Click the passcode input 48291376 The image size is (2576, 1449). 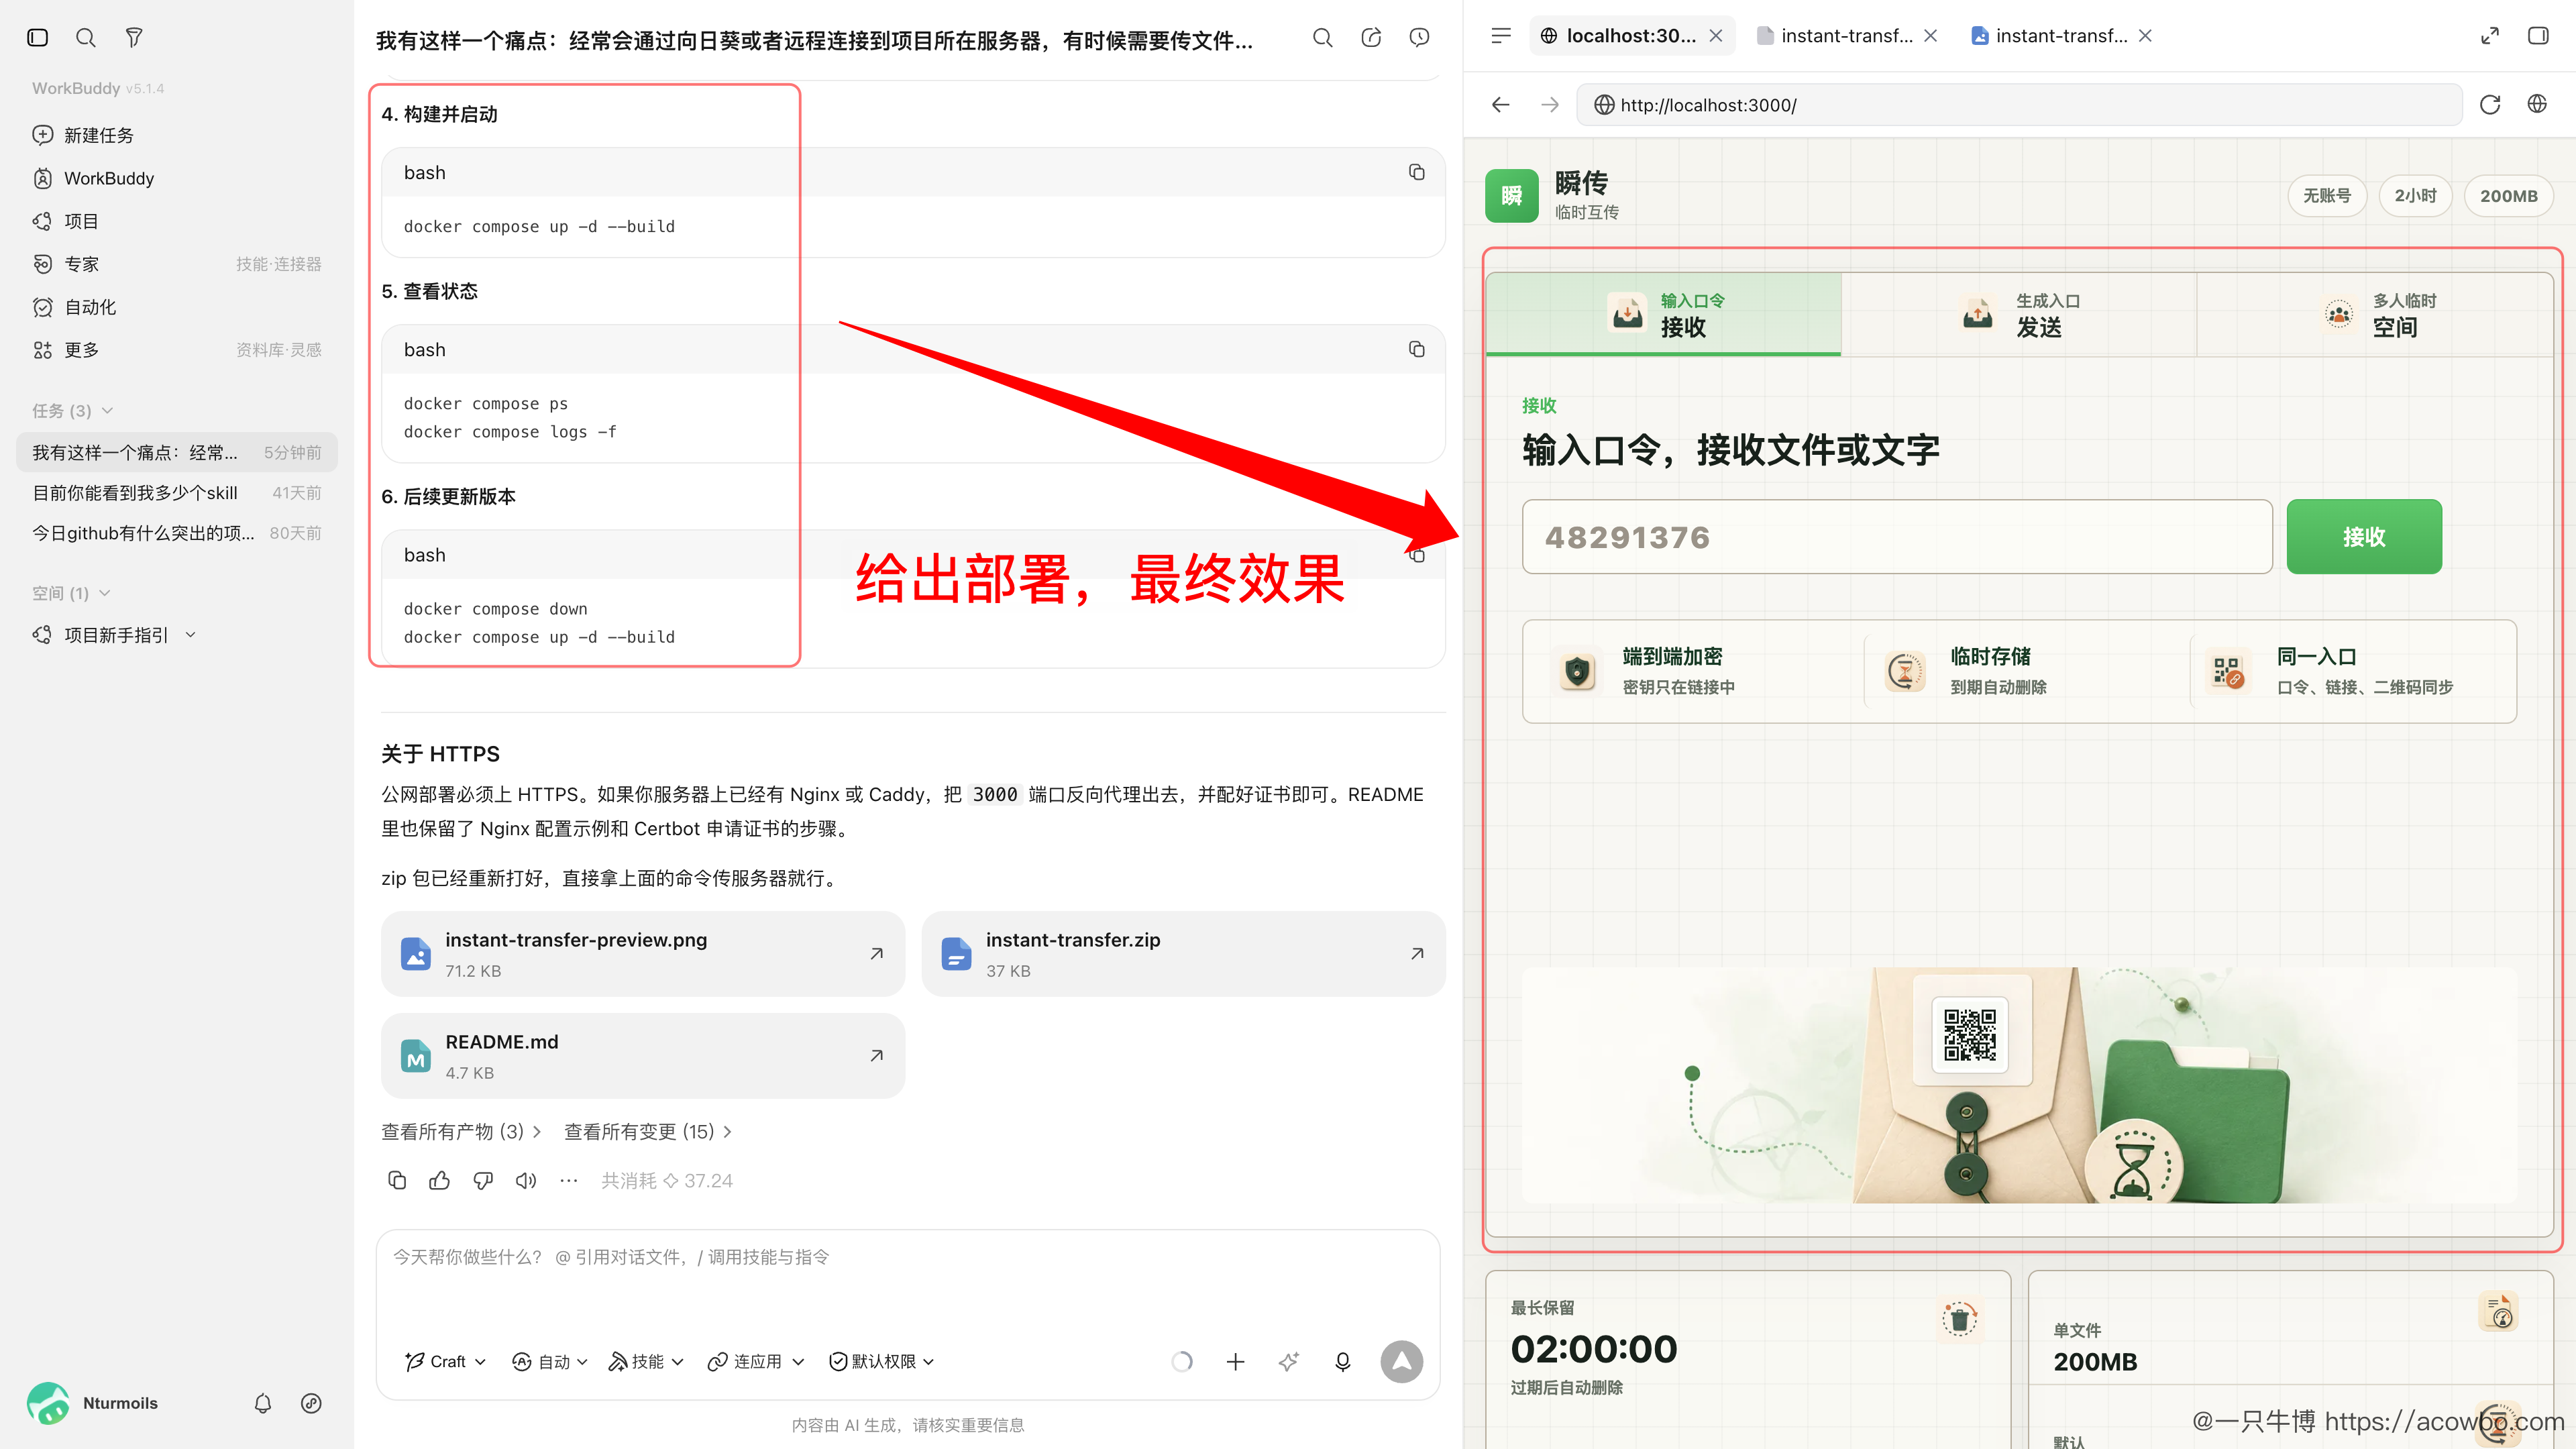1897,537
